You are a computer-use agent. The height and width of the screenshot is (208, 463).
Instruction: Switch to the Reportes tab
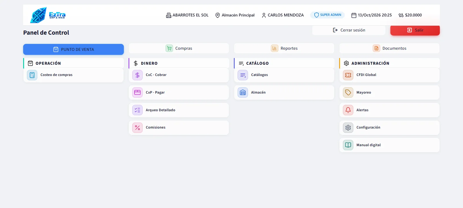click(x=284, y=48)
